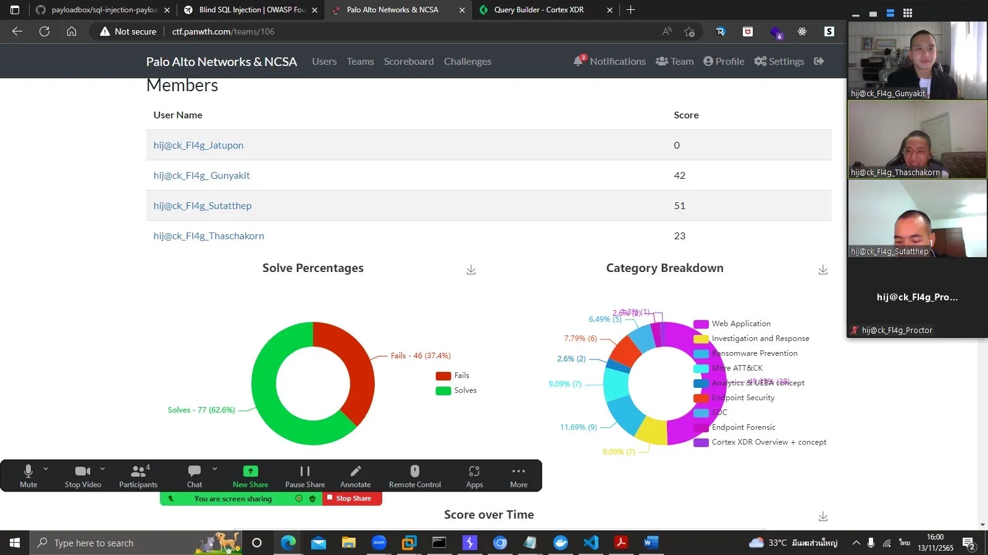
Task: Refresh the browser page
Action: (44, 31)
